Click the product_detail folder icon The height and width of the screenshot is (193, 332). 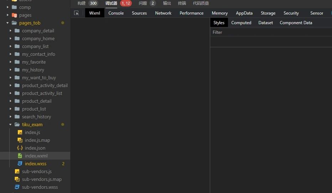click(x=17, y=101)
